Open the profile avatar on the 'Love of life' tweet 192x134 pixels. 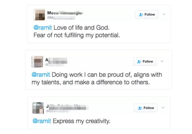39,15
